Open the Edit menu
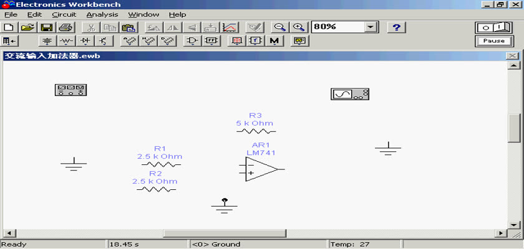Image resolution: width=524 pixels, height=249 pixels. (34, 15)
